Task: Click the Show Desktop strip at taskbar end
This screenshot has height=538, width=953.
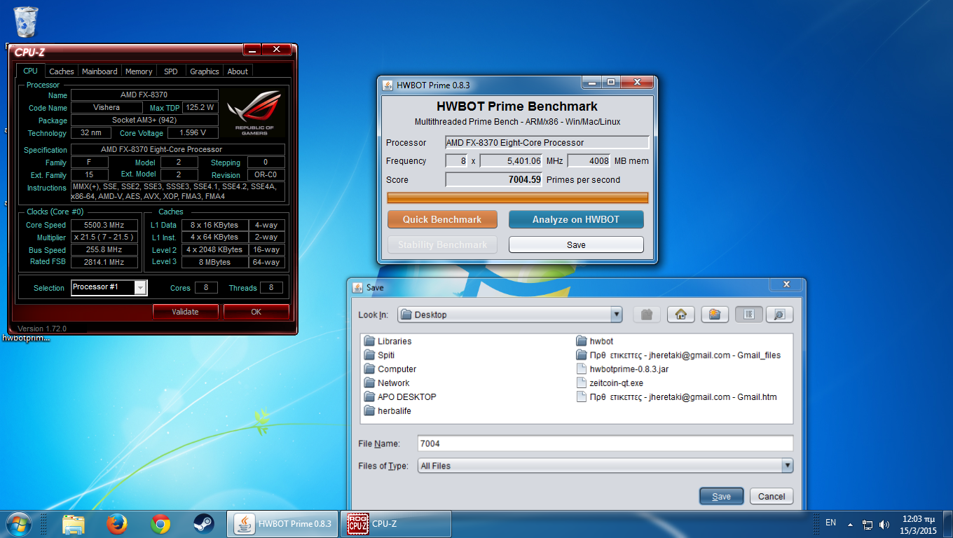Action: (948, 524)
